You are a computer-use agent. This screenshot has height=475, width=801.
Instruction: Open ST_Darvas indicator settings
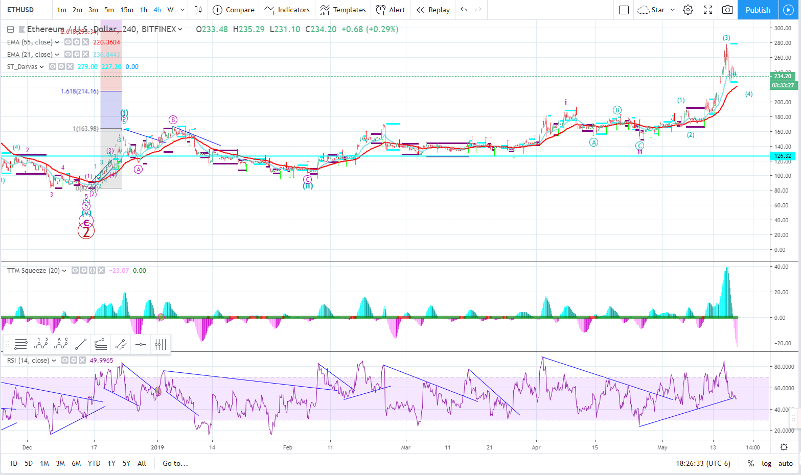click(x=61, y=66)
